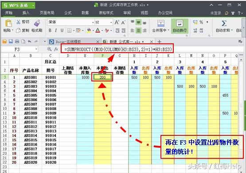246x173 pixels.
Task: Toggle center horizontal alignment
Action: click(138, 31)
